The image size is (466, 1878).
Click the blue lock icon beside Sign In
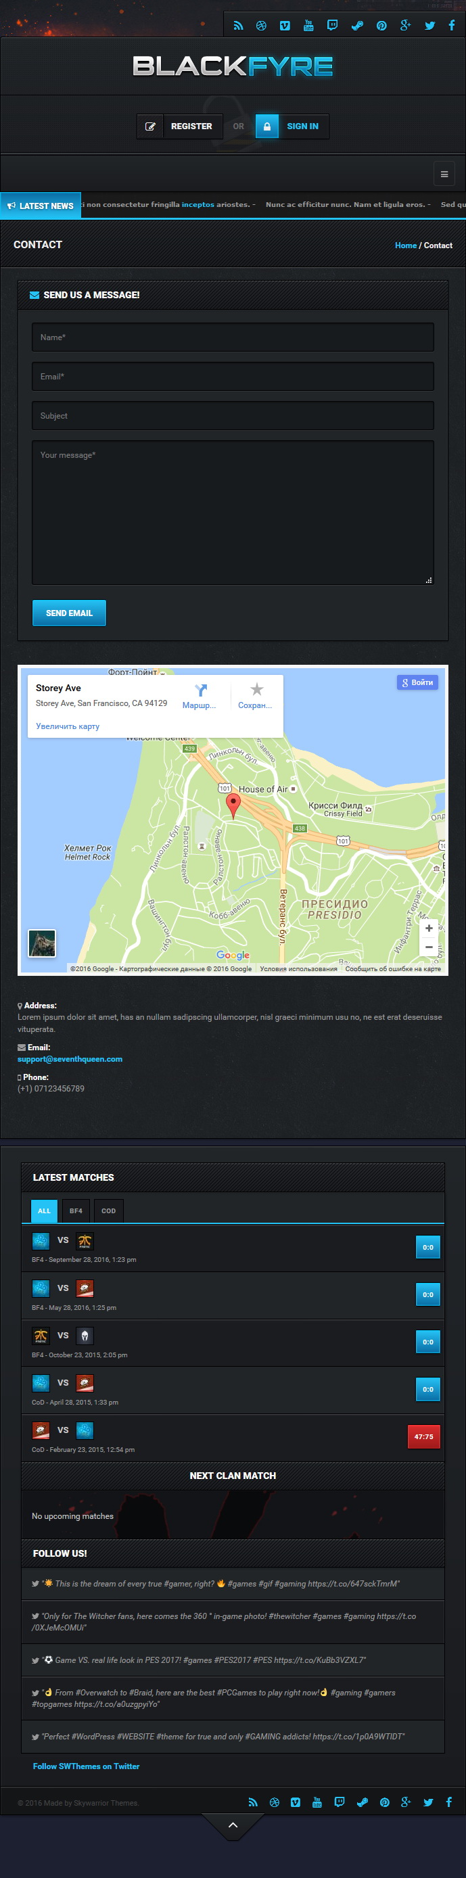pyautogui.click(x=267, y=126)
